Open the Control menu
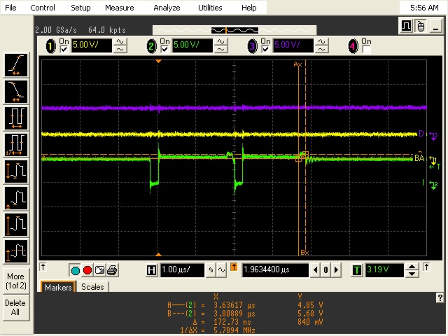Screen dimensions: 448x336 coord(43,8)
